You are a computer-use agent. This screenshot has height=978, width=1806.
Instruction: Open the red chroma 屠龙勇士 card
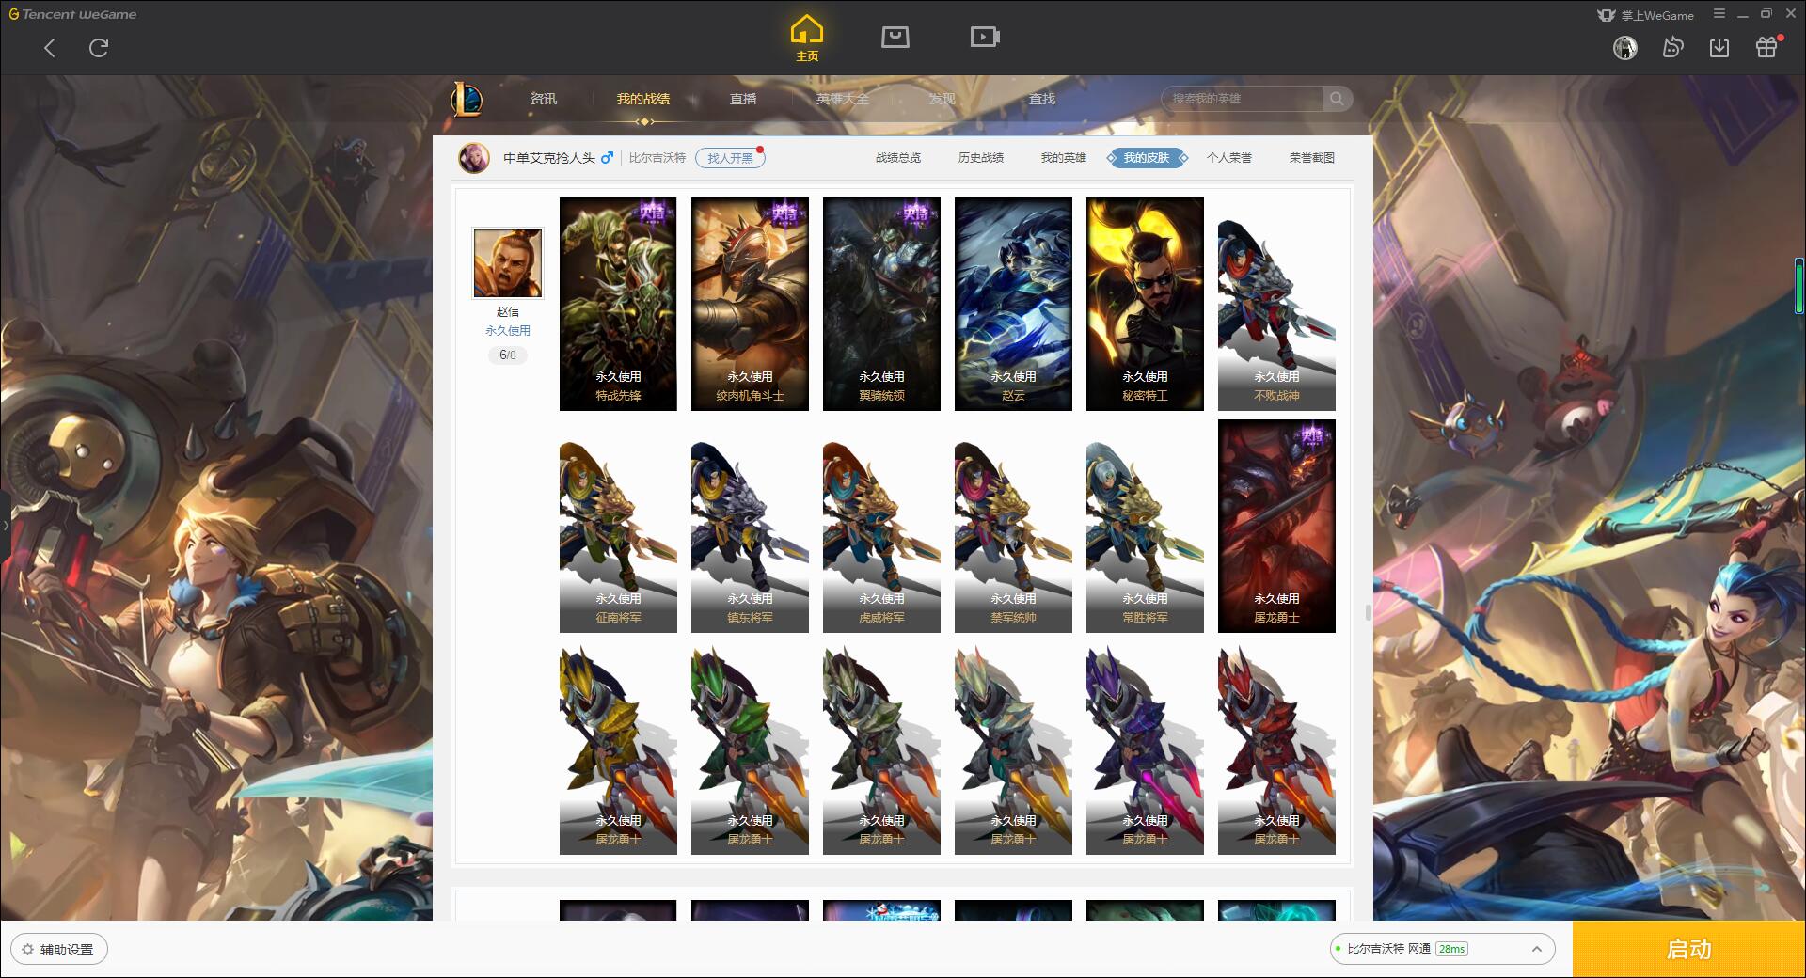(x=1276, y=749)
